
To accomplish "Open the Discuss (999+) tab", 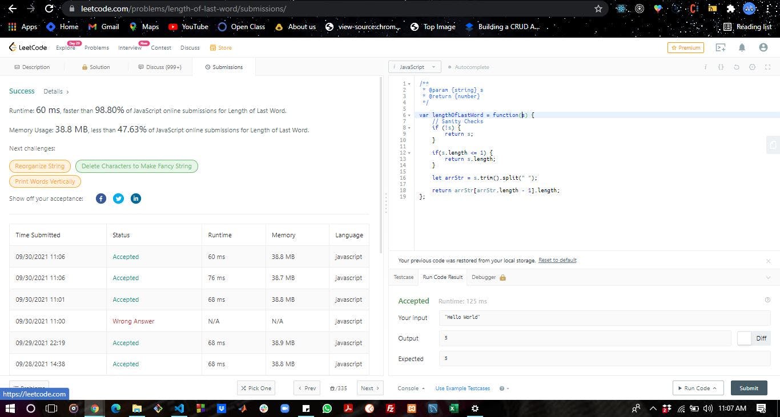I will pos(160,67).
